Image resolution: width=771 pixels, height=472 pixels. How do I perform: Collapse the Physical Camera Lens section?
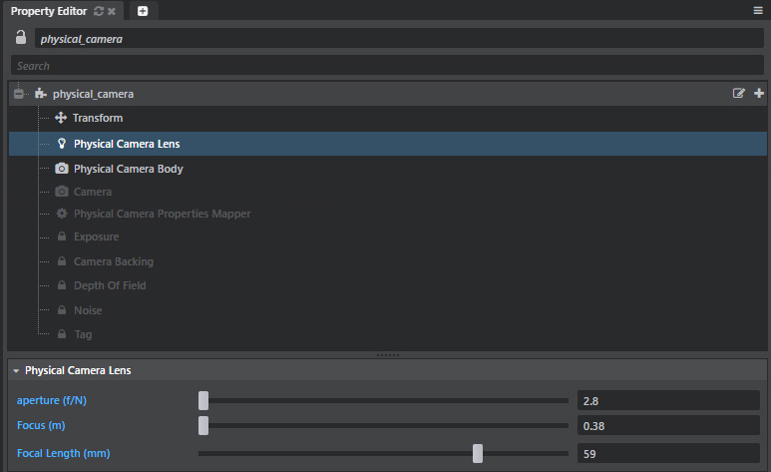[x=16, y=370]
